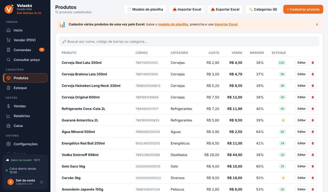Image resolution: width=328 pixels, height=192 pixels.
Task: Open Consultar preço in sidebar
Action: [x=25, y=60]
